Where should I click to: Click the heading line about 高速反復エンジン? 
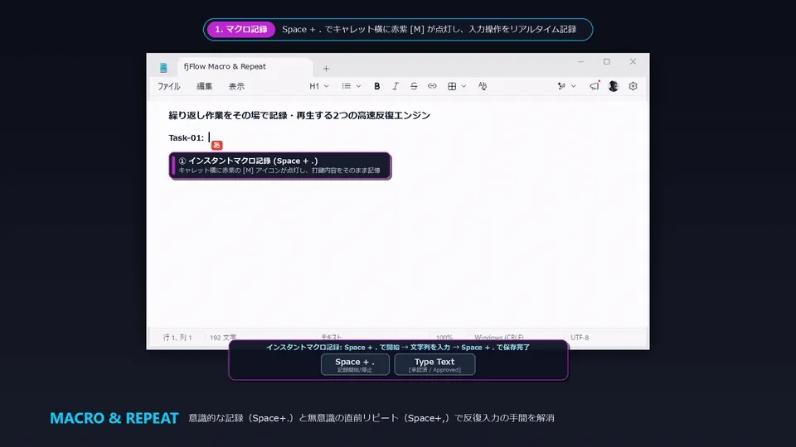coord(299,116)
